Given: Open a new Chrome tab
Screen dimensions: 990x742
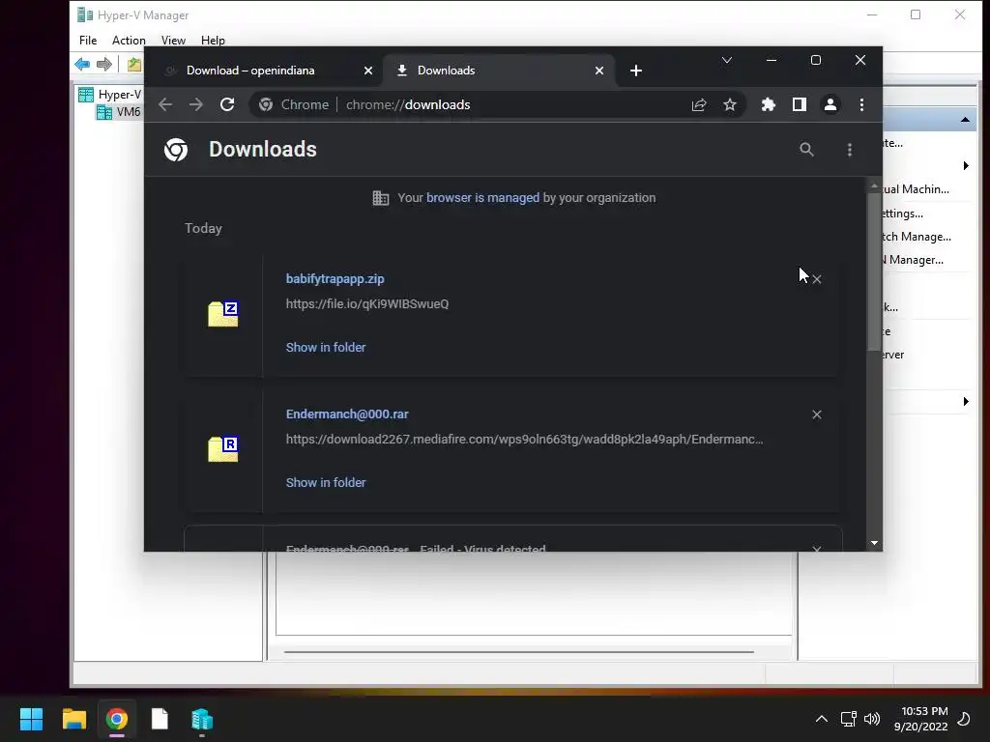Looking at the screenshot, I should tap(636, 71).
